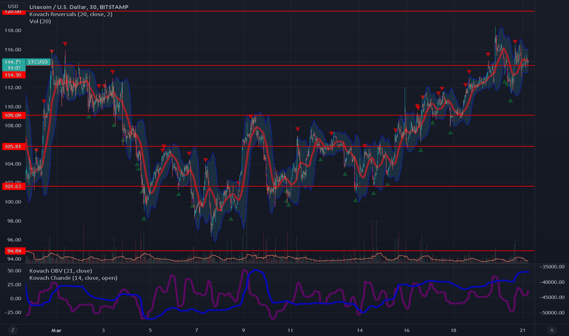Click the Mar label on the time axis
569x336 pixels.
click(56, 330)
